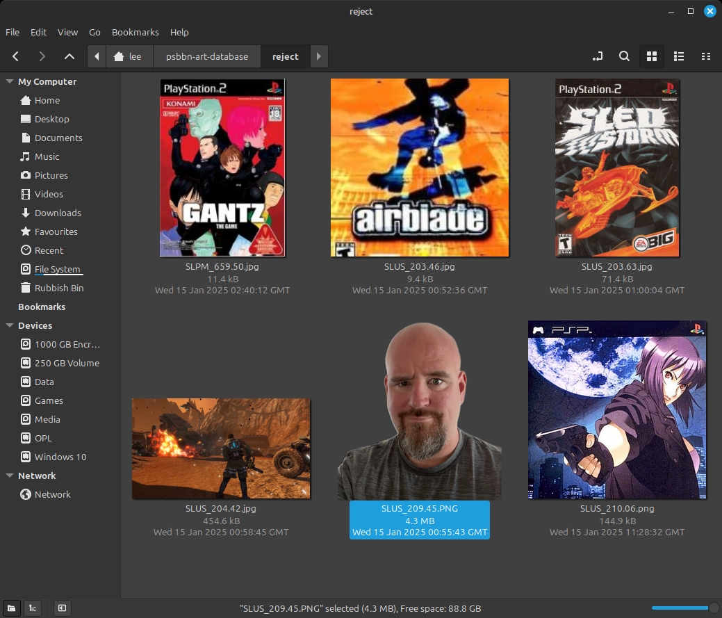The height and width of the screenshot is (618, 722).
Task: Open the View menu
Action: point(67,32)
